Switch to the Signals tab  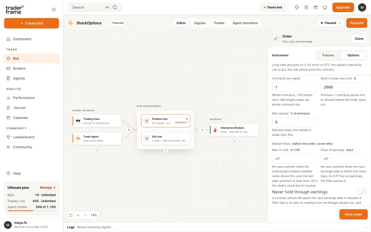(x=200, y=23)
